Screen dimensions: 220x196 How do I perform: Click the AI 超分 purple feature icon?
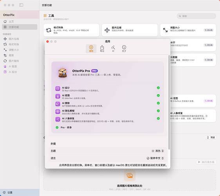[x=58, y=89]
